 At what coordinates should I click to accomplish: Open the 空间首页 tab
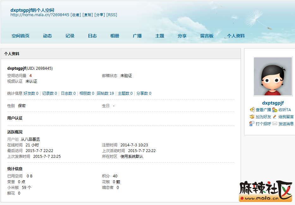click(x=21, y=36)
